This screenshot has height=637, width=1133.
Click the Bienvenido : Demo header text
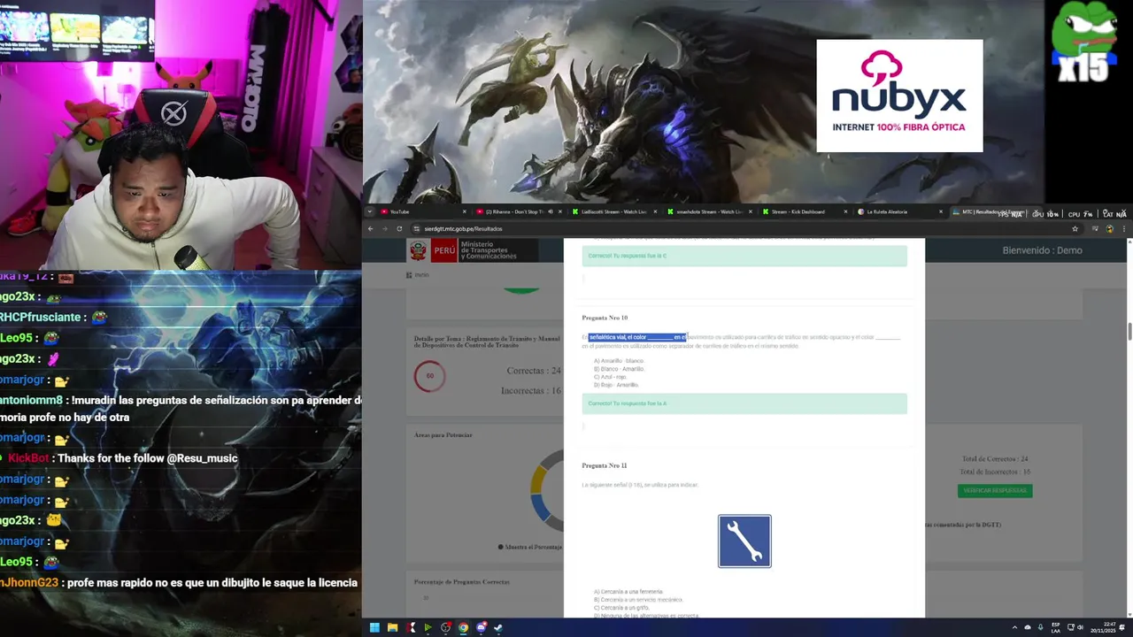(x=1042, y=250)
